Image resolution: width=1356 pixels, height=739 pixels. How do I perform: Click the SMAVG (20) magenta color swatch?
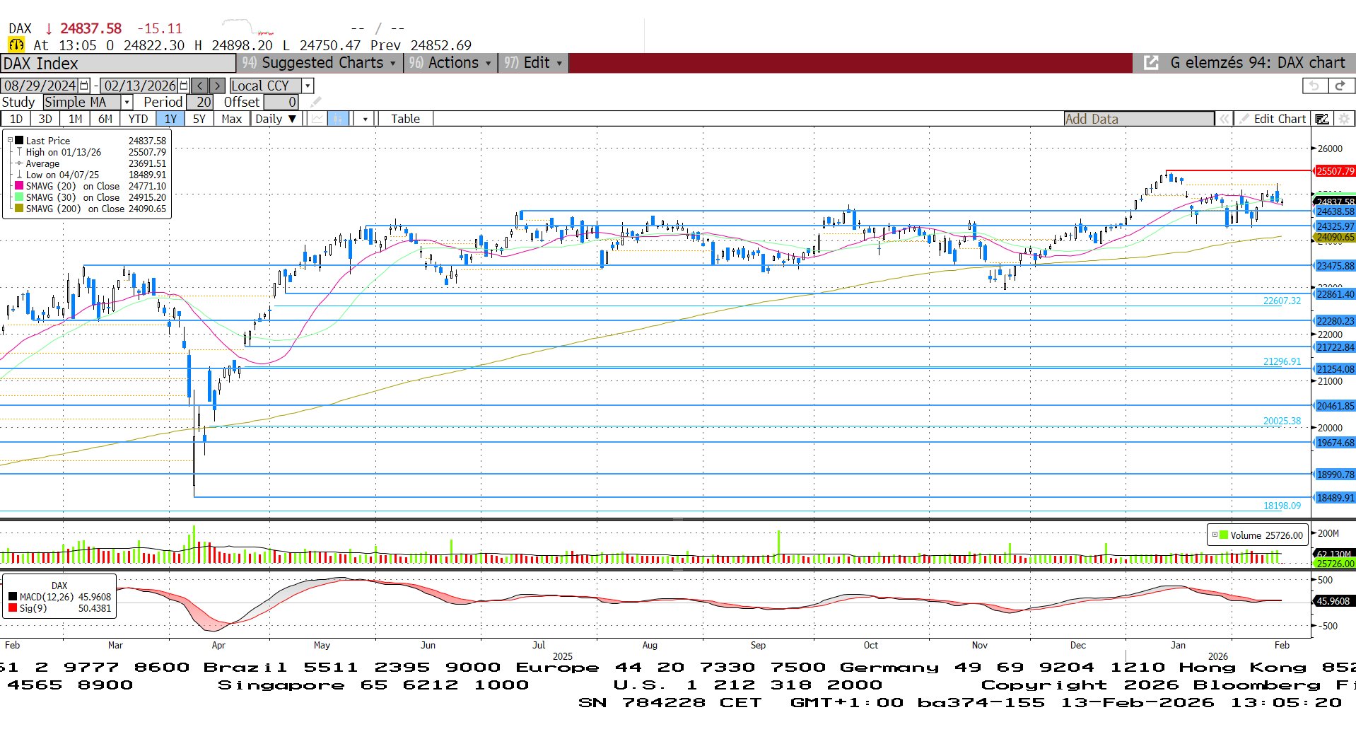click(19, 186)
